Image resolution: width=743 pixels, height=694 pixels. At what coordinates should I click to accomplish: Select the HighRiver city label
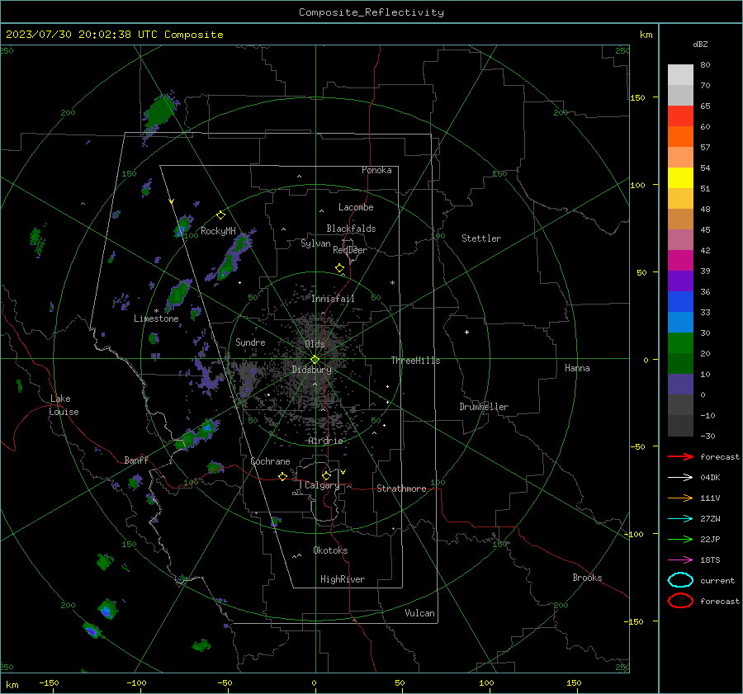click(343, 579)
